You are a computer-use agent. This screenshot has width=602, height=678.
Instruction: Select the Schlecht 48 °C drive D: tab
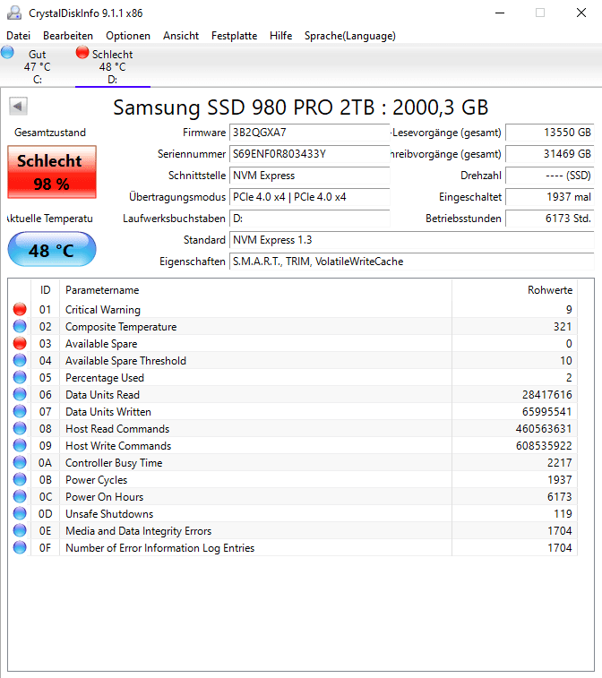pos(113,66)
